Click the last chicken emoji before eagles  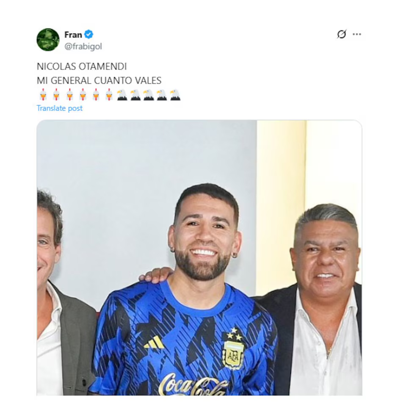(x=109, y=94)
